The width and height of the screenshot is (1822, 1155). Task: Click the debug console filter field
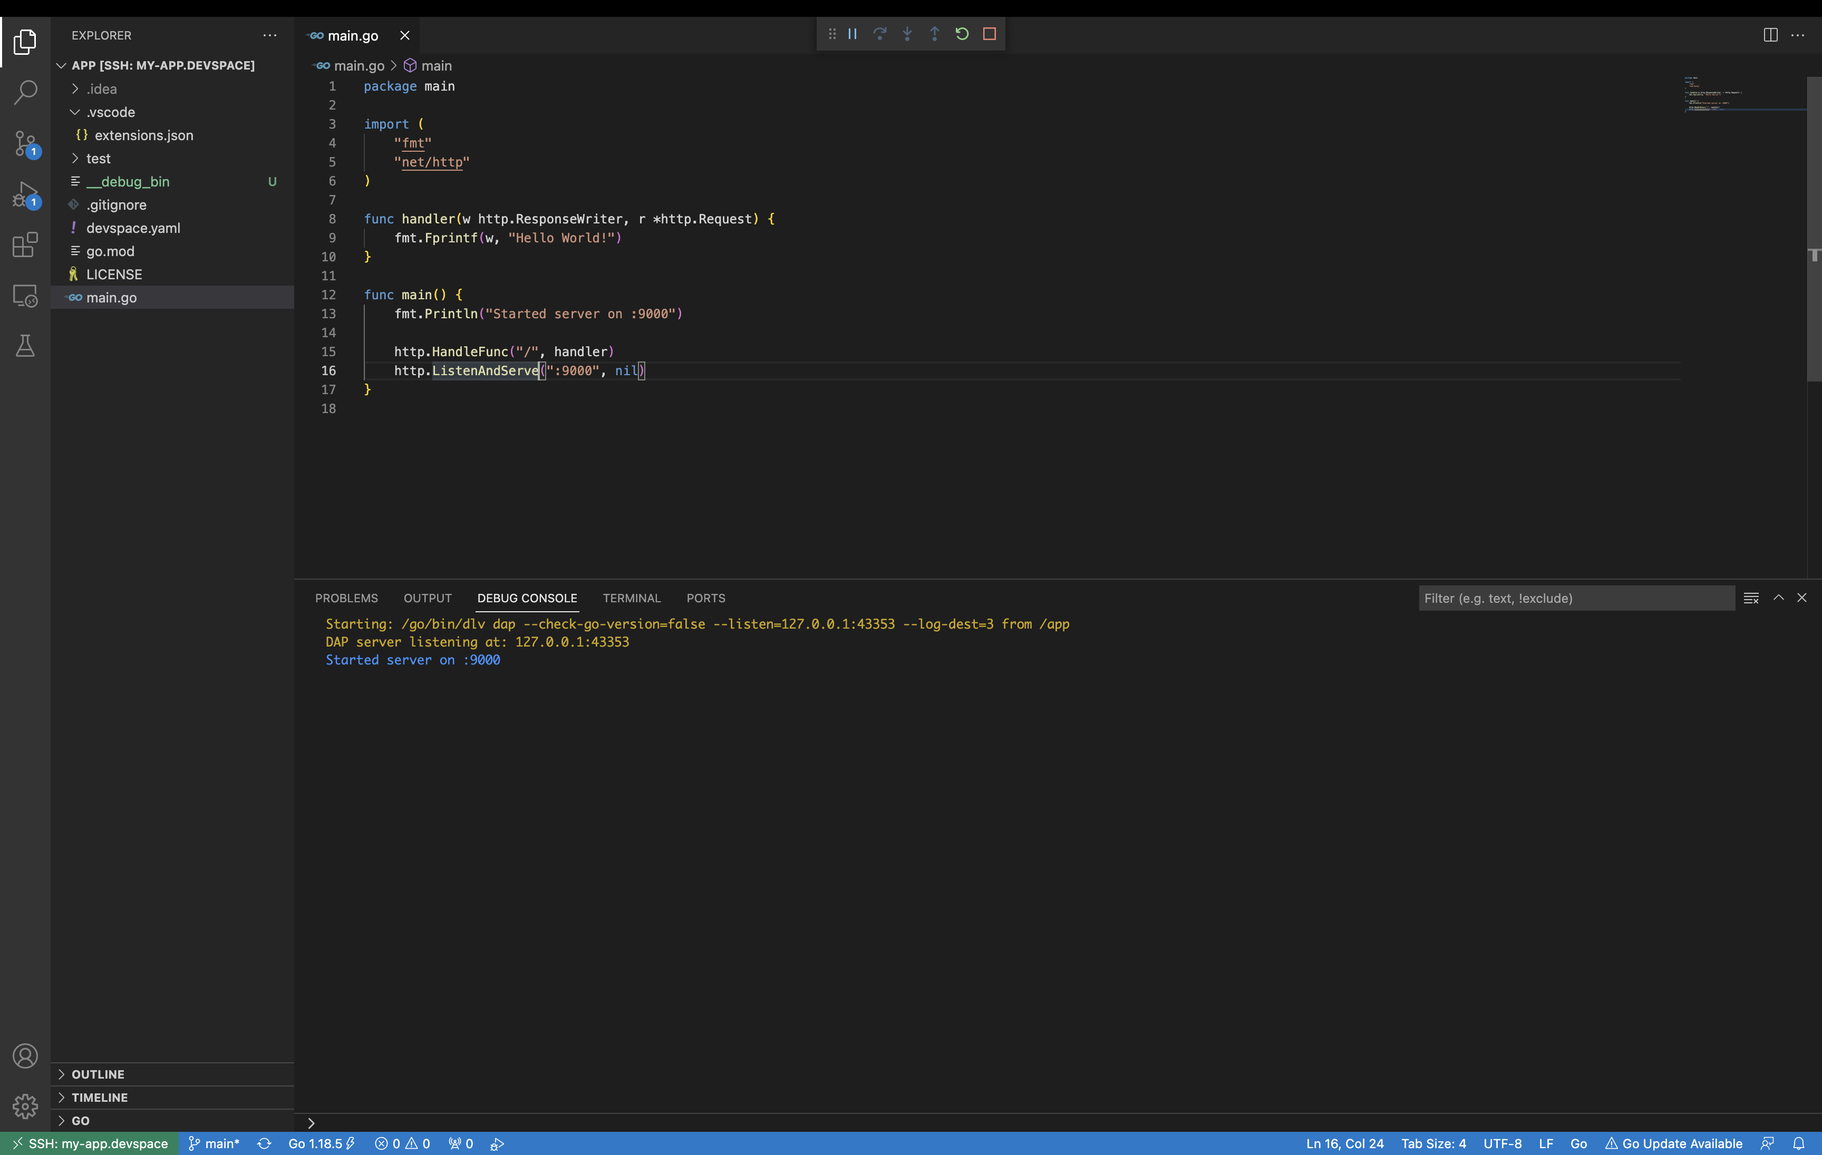click(x=1575, y=598)
